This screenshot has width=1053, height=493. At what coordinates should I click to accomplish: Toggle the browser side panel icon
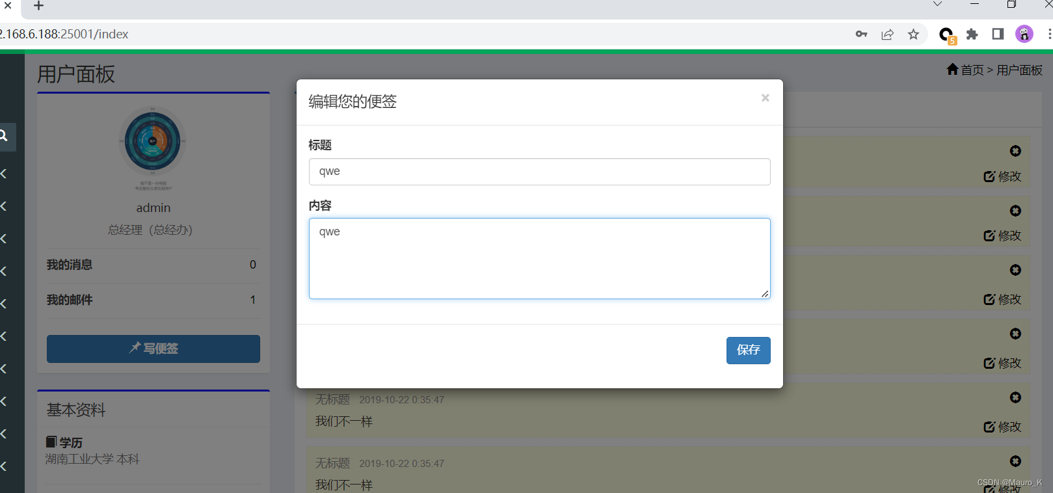pos(998,34)
